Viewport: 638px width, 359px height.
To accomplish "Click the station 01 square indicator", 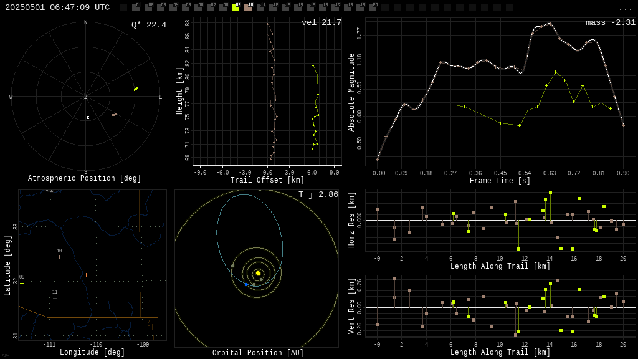I will tap(136, 7).
